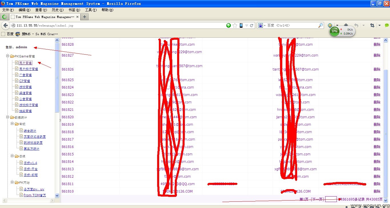Open the 编辑 menu
The width and height of the screenshot is (390, 208).
24,10
